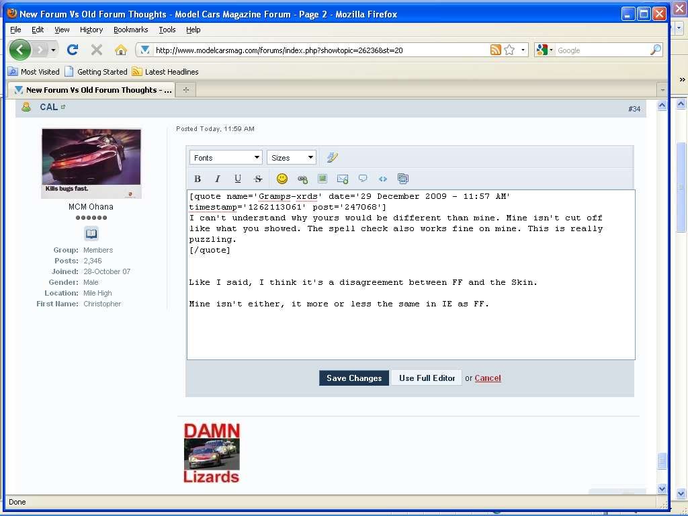Click the Save Changes button
The height and width of the screenshot is (516, 688).
point(354,378)
